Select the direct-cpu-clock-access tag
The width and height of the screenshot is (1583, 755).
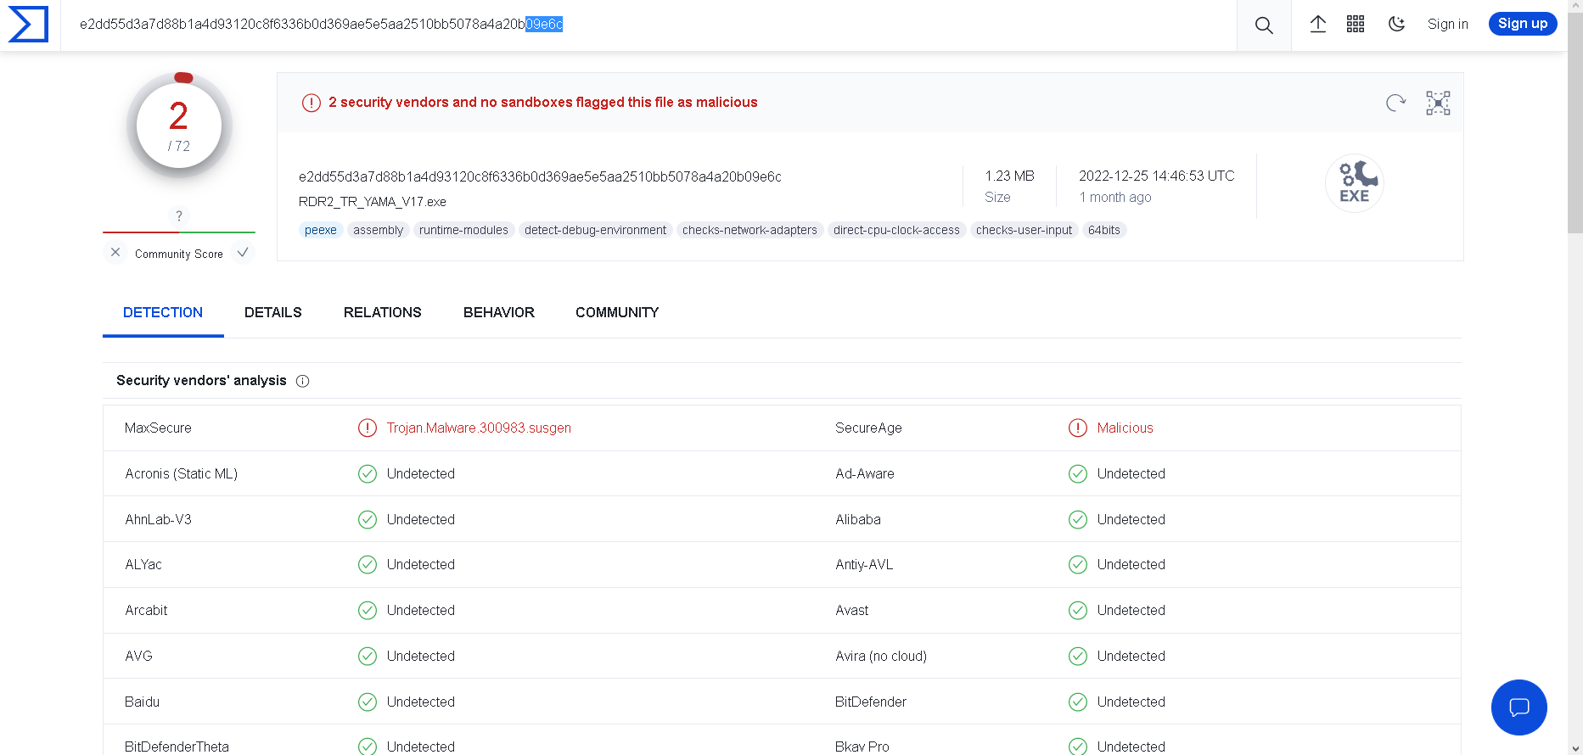coord(896,230)
